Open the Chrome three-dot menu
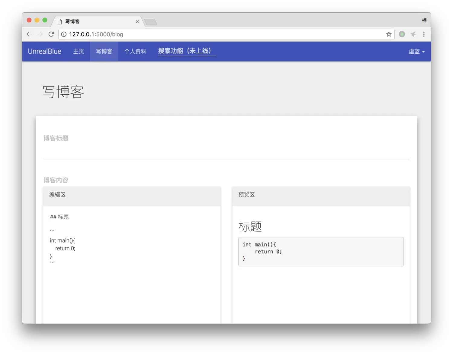Viewport: 453px width, 355px height. coord(424,34)
